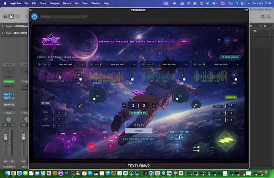
Task: Click the PITCH section button
Action: click(46, 103)
